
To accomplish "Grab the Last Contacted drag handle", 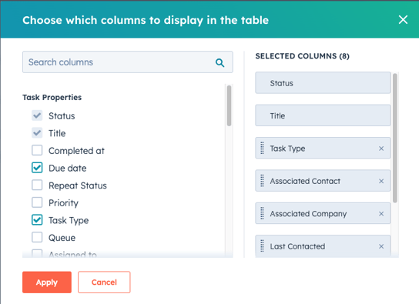I will tap(262, 246).
